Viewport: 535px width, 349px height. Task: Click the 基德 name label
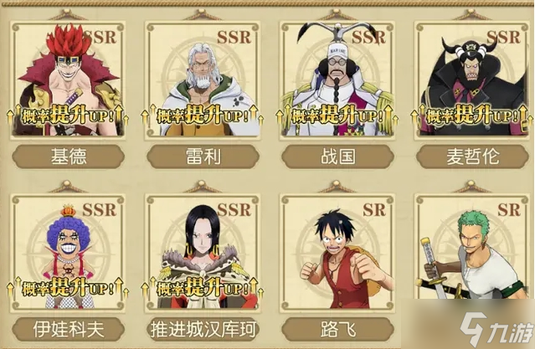pyautogui.click(x=68, y=157)
